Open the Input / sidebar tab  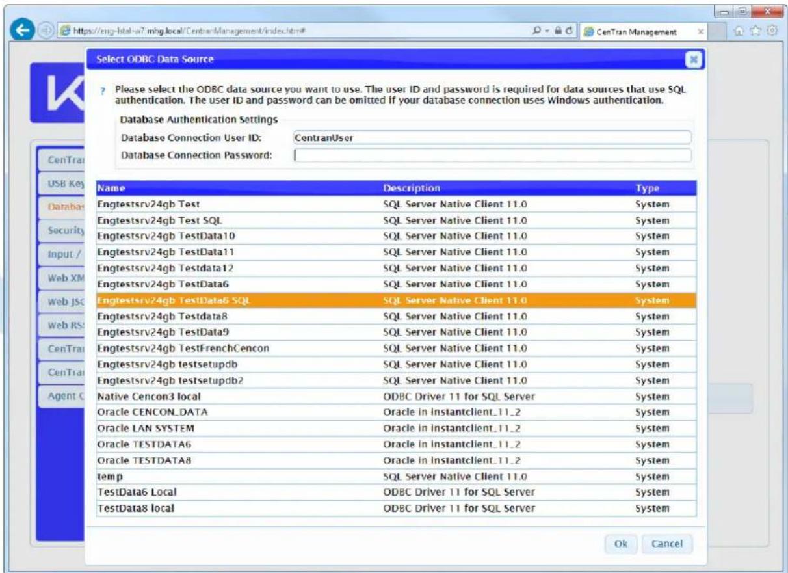click(x=62, y=254)
